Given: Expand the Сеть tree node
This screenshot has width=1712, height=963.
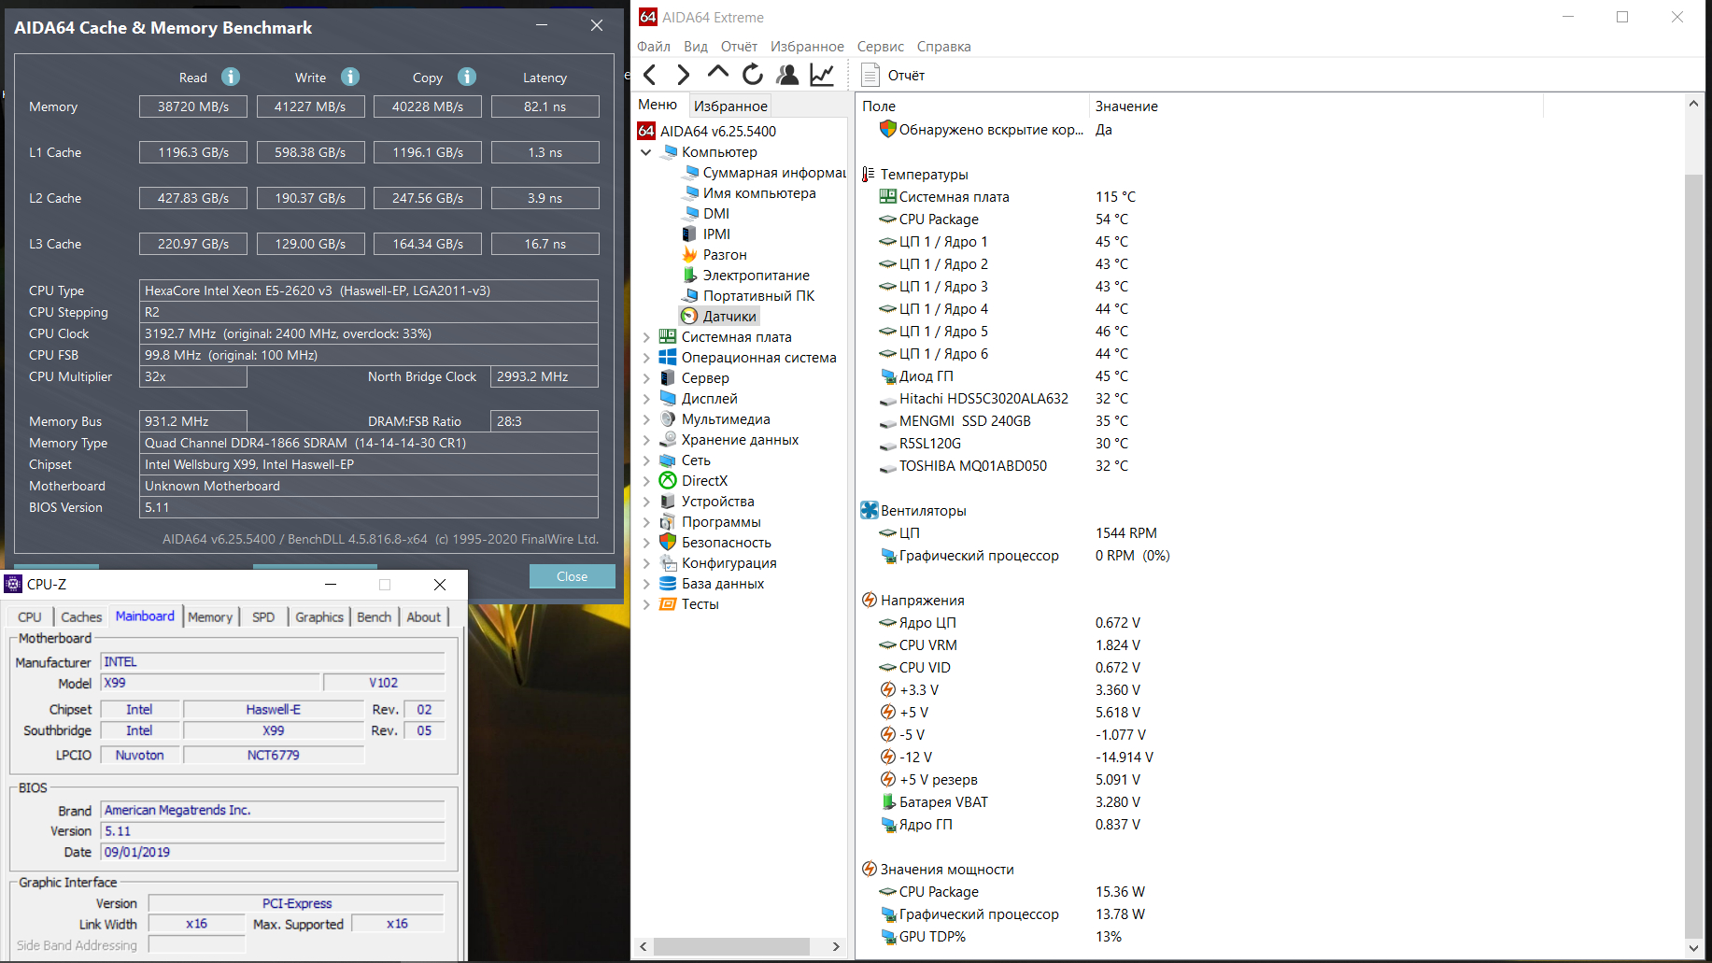Looking at the screenshot, I should pos(645,460).
